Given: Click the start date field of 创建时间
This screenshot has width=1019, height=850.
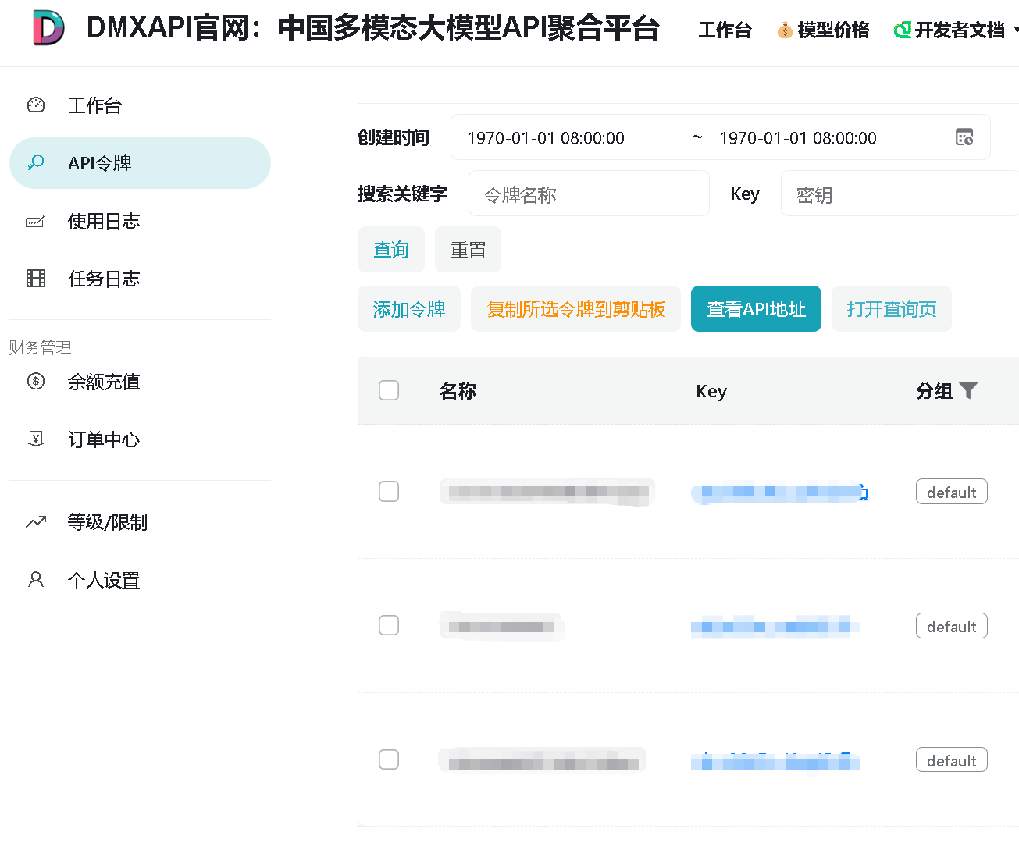Looking at the screenshot, I should point(546,138).
